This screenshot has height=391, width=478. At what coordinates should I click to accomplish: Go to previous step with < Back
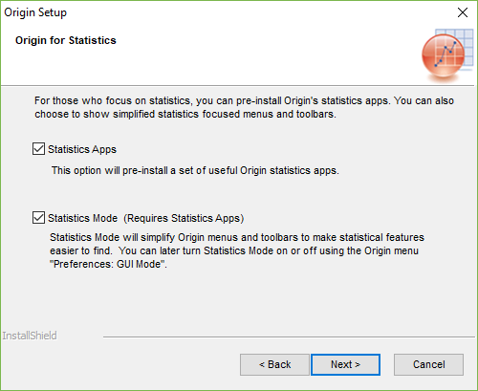[274, 364]
